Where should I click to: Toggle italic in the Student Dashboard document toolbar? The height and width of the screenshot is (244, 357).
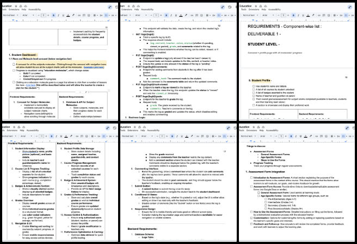point(58,15)
